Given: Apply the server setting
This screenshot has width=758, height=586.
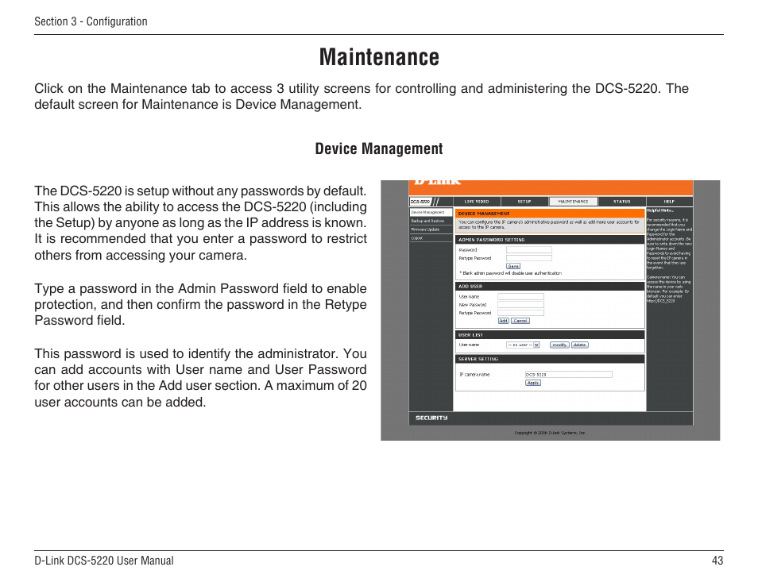Looking at the screenshot, I should 532,383.
